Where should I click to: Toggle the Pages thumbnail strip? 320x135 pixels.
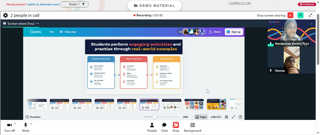201,117
